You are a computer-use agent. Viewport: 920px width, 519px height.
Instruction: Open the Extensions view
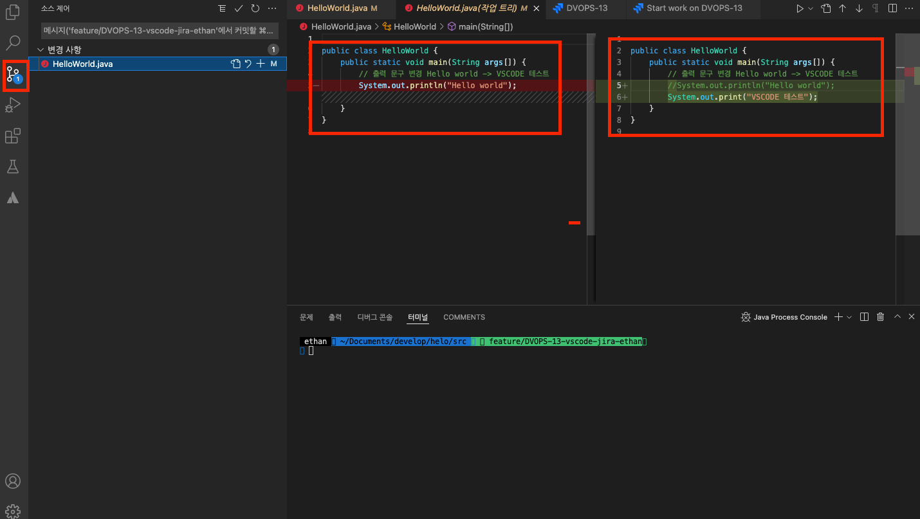click(x=13, y=136)
